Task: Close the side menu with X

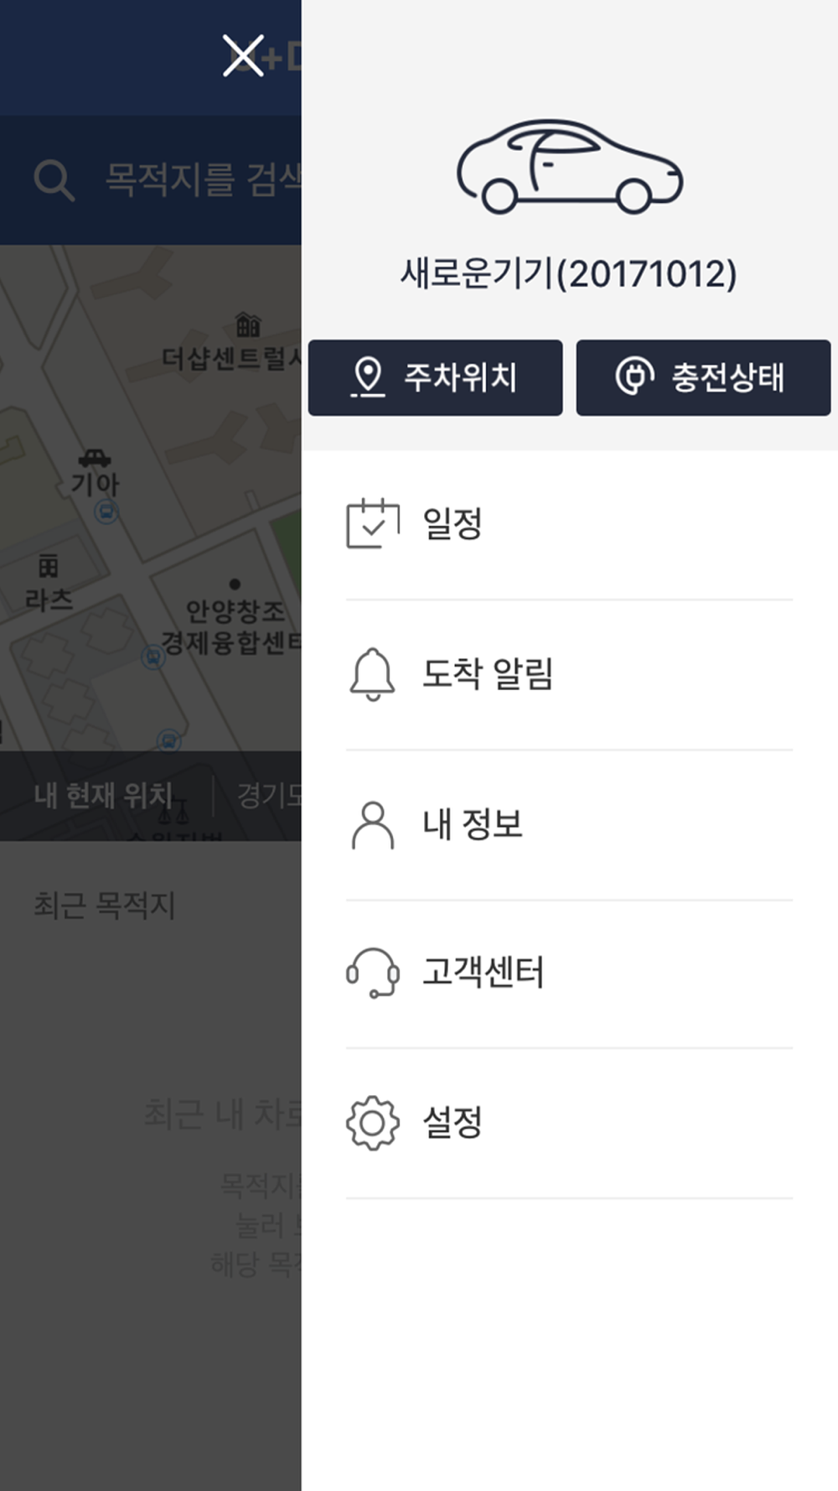Action: click(x=243, y=56)
